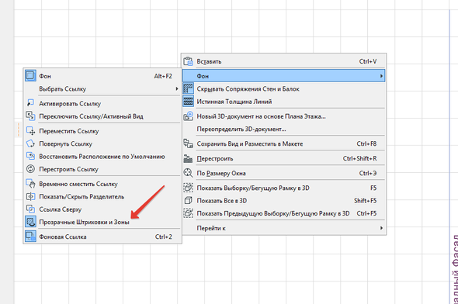Click Активировать Ссылку icon
This screenshot has width=458, height=304.
[x=30, y=103]
